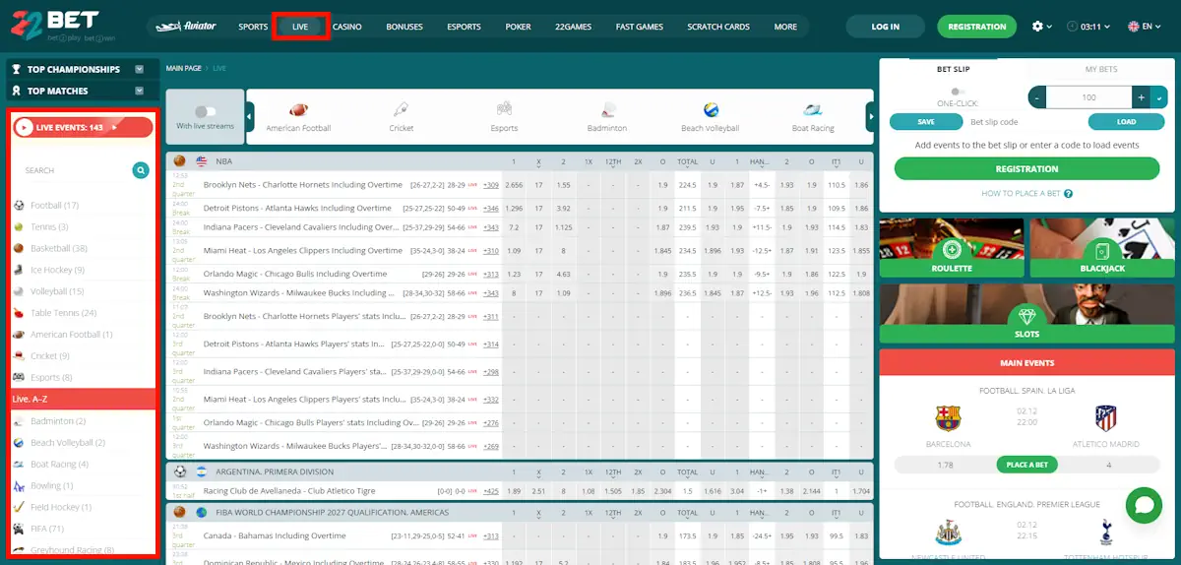Open the settings gear icon
This screenshot has width=1181, height=565.
click(1037, 27)
